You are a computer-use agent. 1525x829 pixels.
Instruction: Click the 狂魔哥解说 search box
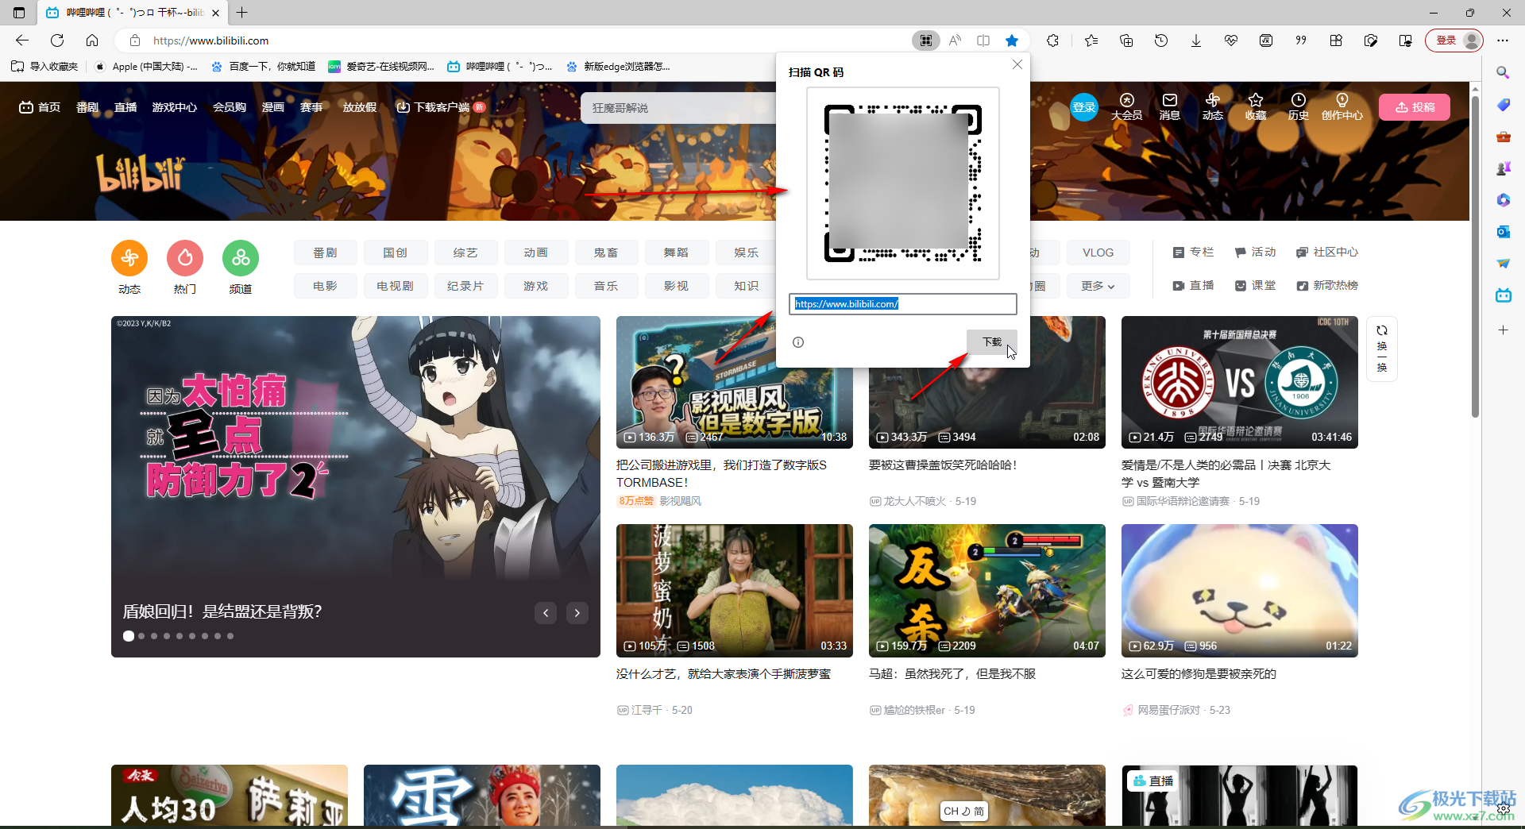coord(679,108)
